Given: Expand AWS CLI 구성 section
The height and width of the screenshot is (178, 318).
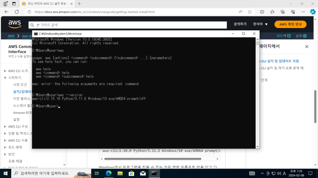Looking at the screenshot, I should tap(5, 126).
